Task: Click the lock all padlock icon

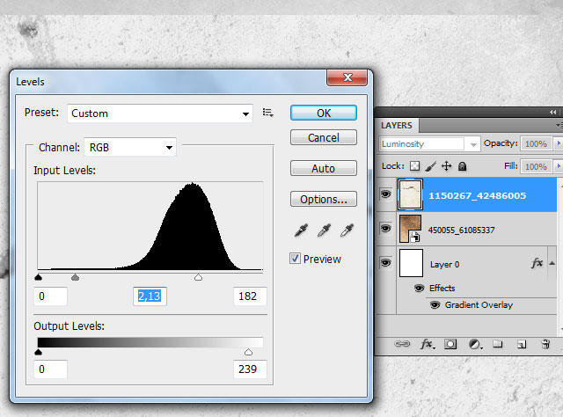Action: point(463,166)
